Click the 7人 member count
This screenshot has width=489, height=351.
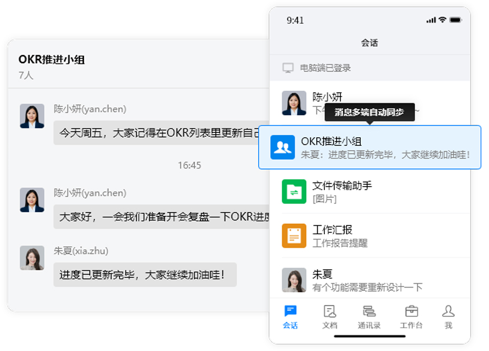26,75
